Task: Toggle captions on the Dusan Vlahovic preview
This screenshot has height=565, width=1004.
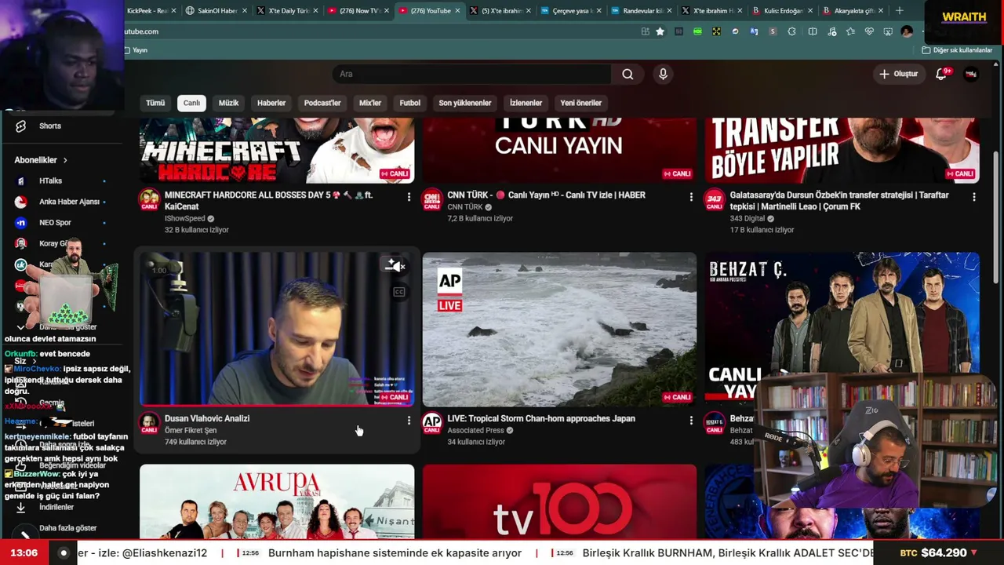Action: [398, 292]
